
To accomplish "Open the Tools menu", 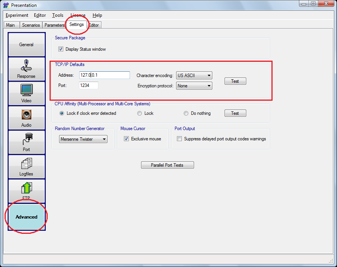I will click(58, 15).
